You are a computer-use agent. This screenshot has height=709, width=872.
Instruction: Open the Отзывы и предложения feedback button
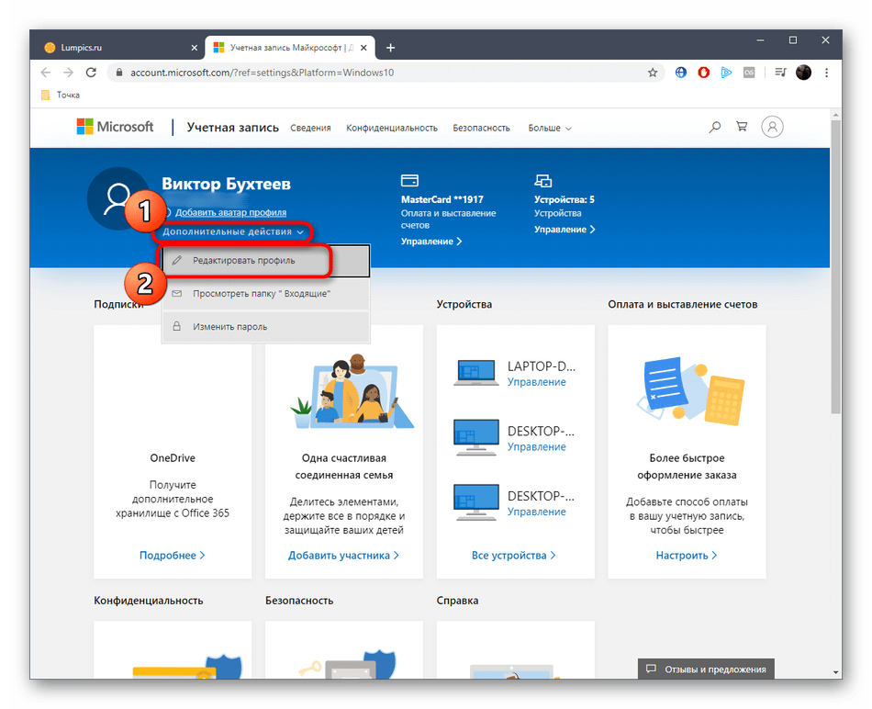click(706, 670)
